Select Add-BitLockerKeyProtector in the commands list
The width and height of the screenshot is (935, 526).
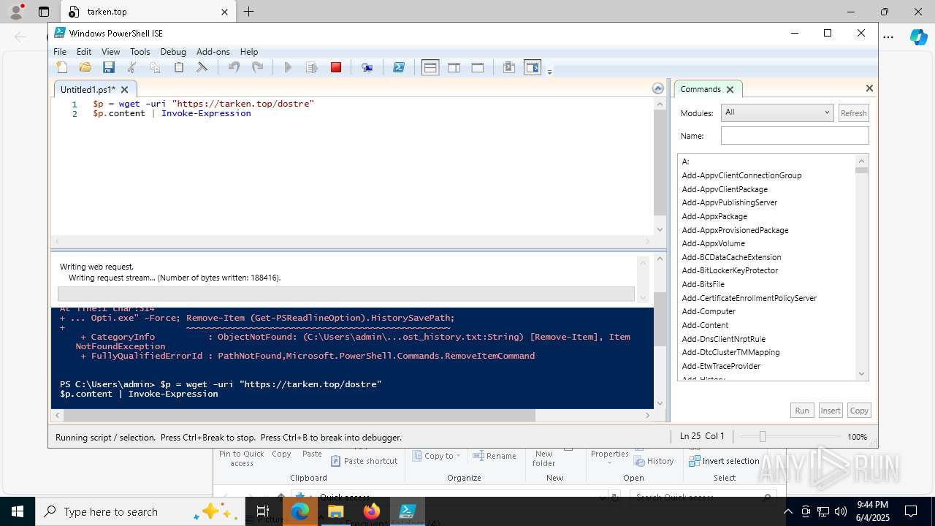pyautogui.click(x=730, y=270)
